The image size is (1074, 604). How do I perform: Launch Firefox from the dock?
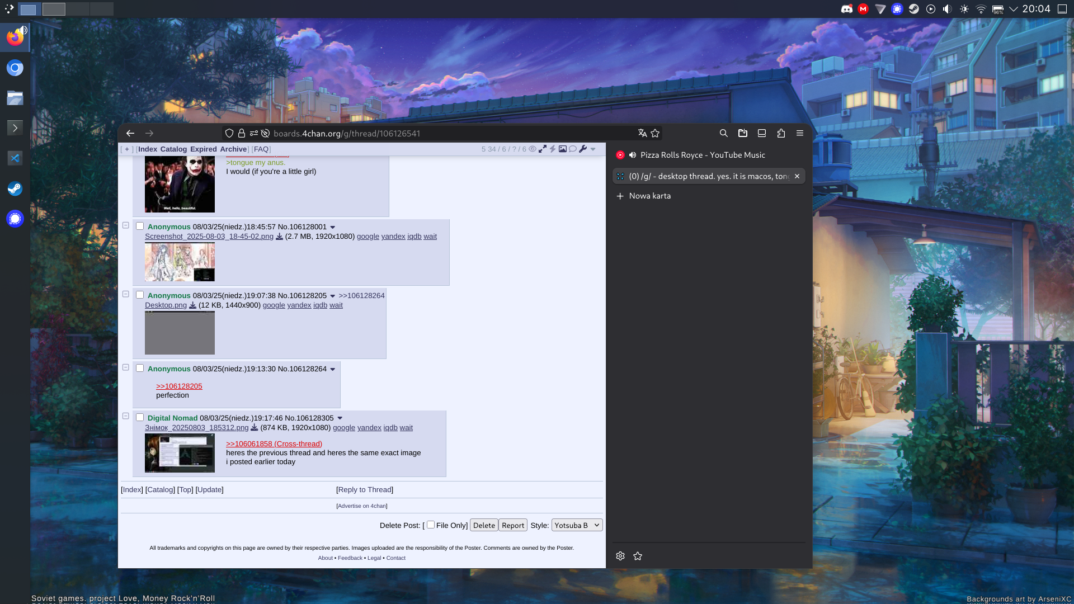tap(15, 37)
